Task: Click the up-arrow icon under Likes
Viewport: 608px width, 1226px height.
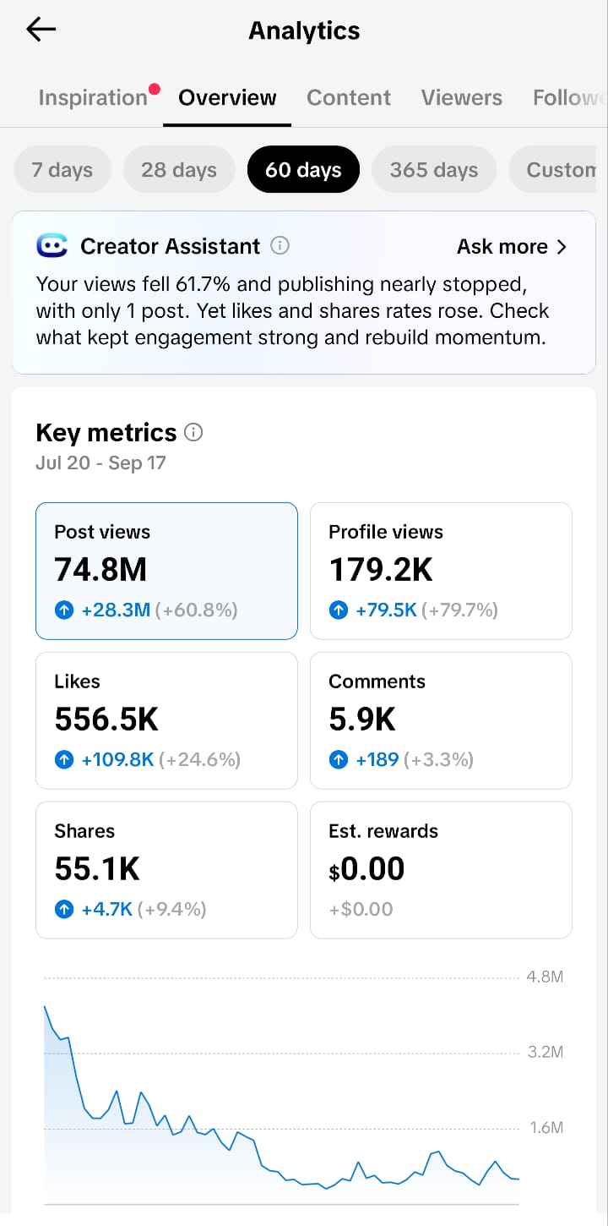Action: (x=64, y=759)
